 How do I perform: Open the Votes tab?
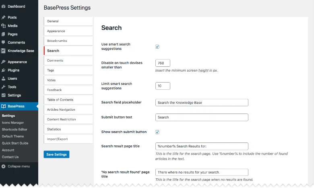click(68, 80)
